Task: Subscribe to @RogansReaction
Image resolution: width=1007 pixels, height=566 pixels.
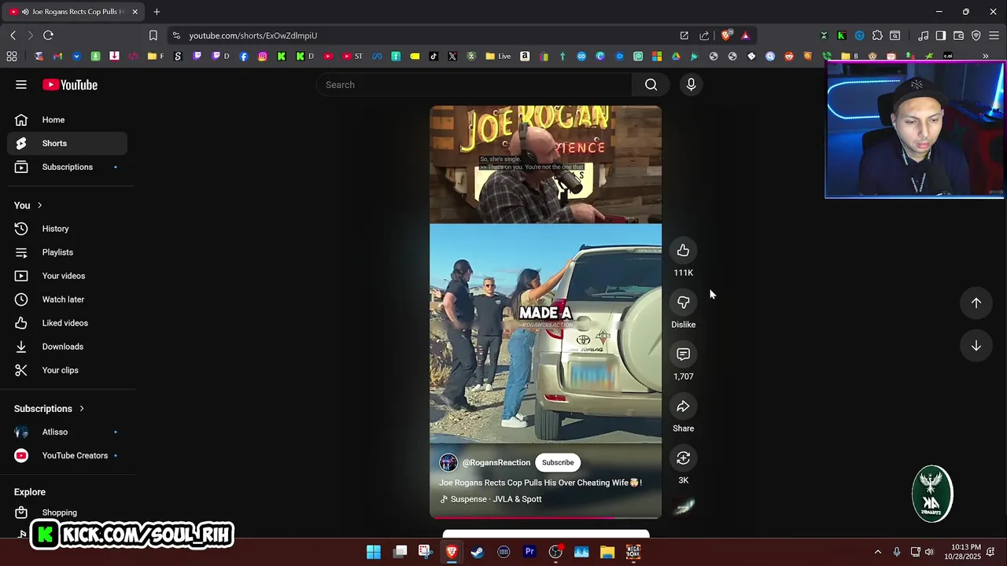Action: click(558, 462)
